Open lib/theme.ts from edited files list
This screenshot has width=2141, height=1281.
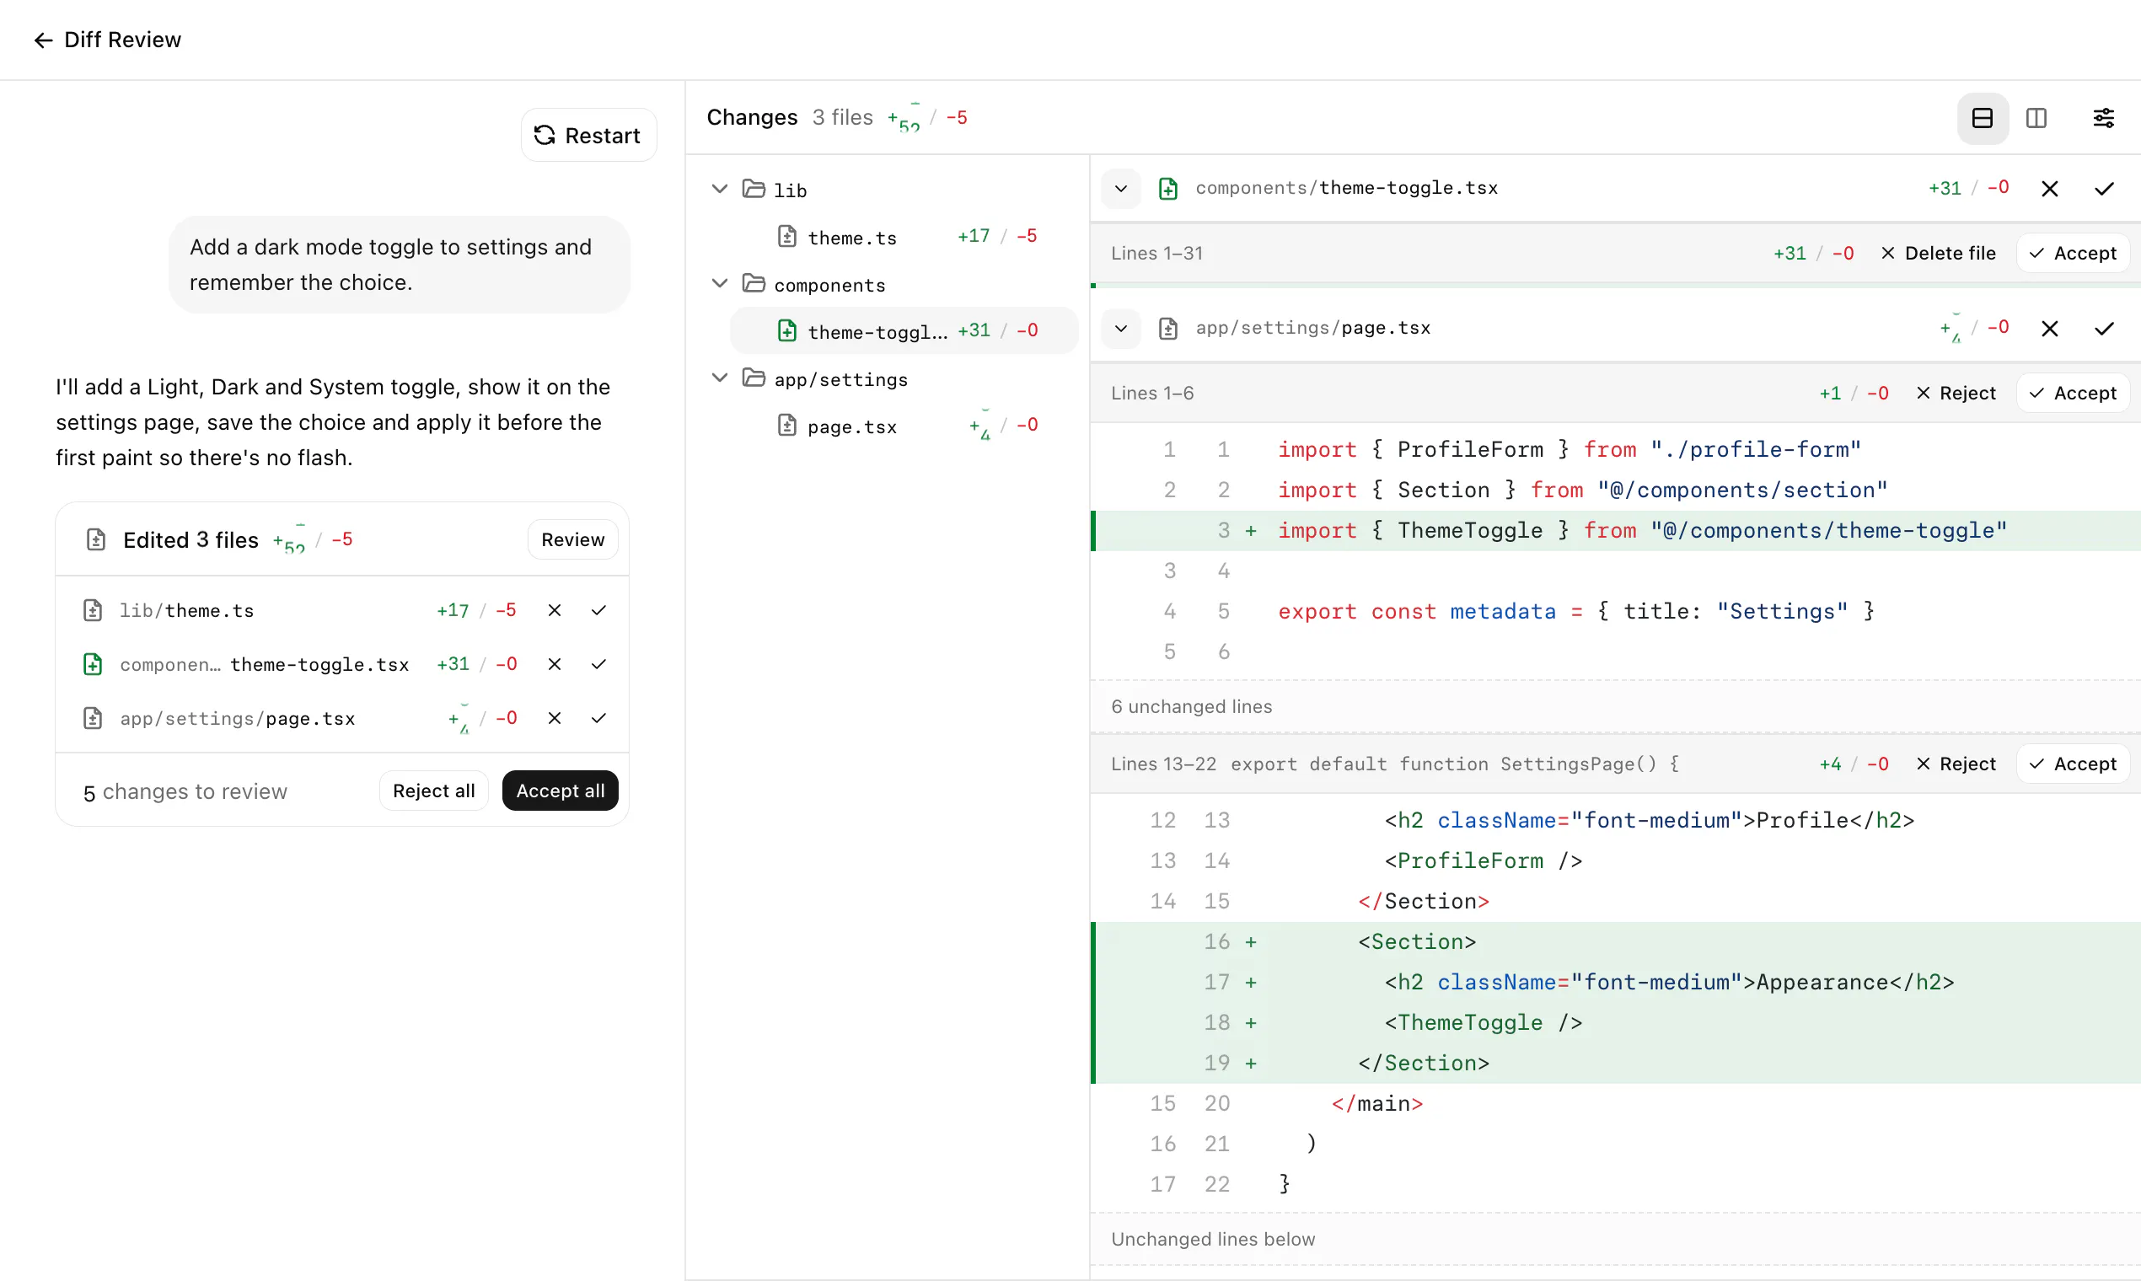coord(186,610)
